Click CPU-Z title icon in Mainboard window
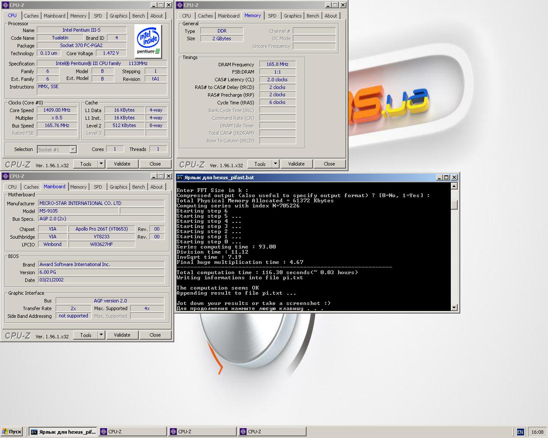Viewport: 548px width, 438px height. [x=6, y=176]
